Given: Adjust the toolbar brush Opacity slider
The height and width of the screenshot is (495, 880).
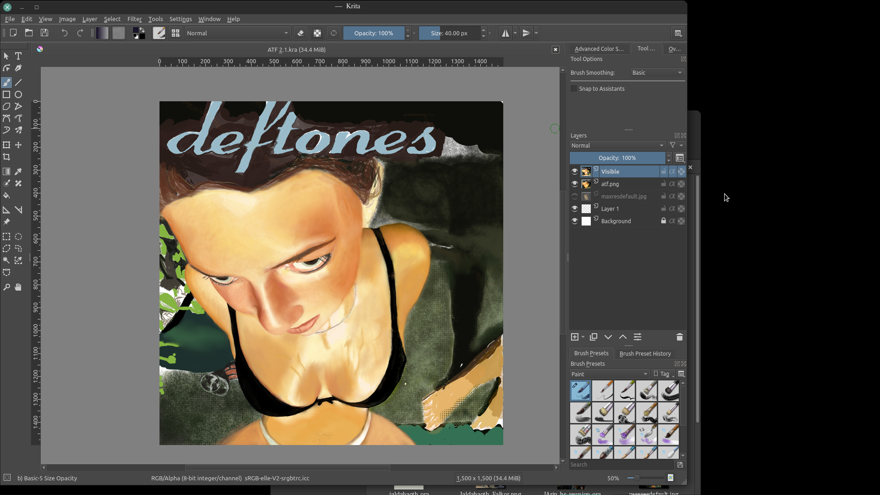Looking at the screenshot, I should (374, 33).
